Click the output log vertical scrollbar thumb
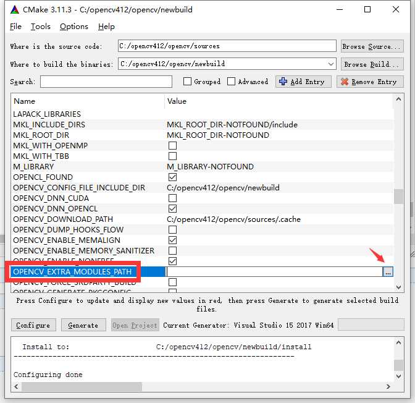 pos(398,365)
